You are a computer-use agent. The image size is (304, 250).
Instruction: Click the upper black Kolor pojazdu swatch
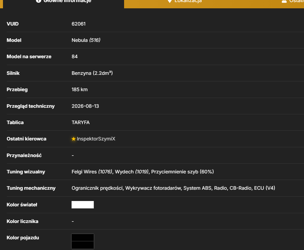pos(83,238)
